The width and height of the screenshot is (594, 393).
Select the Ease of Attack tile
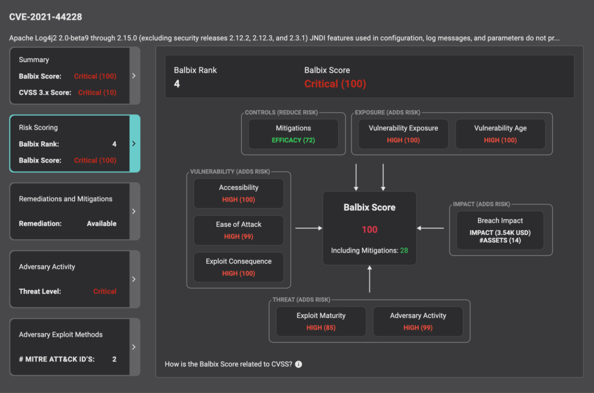pyautogui.click(x=238, y=230)
